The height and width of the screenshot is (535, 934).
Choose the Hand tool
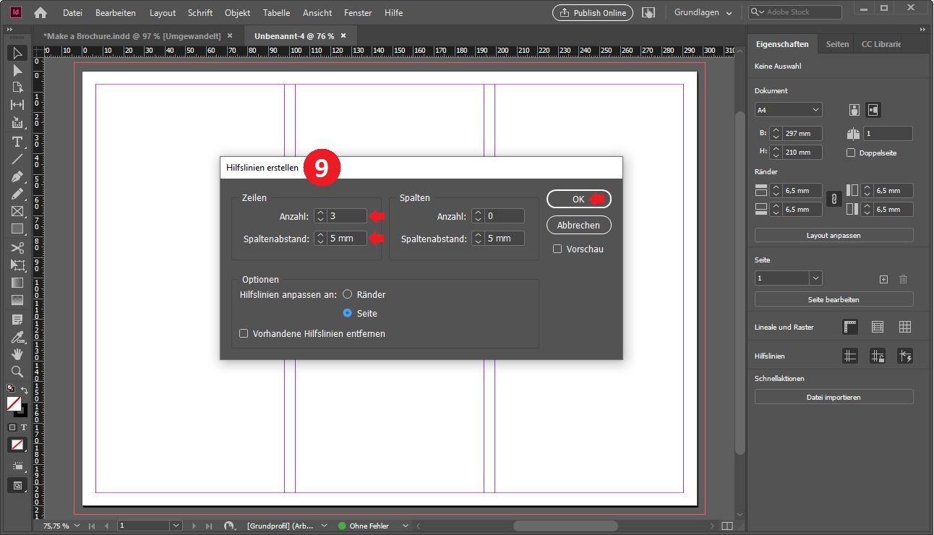(17, 354)
